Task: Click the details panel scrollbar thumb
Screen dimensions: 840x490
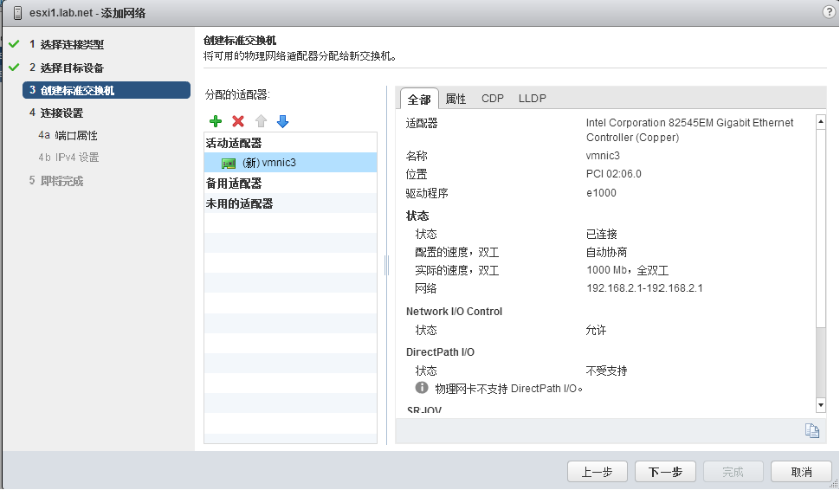Action: click(821, 228)
